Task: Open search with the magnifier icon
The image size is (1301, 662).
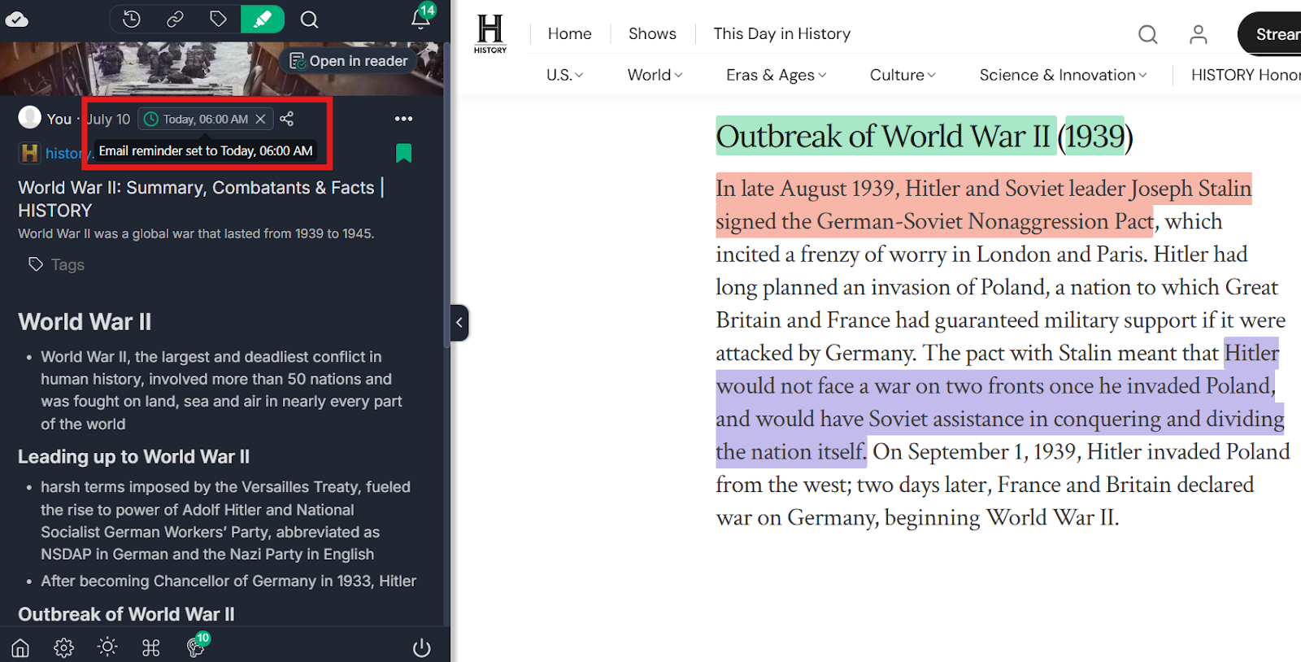Action: (x=309, y=20)
